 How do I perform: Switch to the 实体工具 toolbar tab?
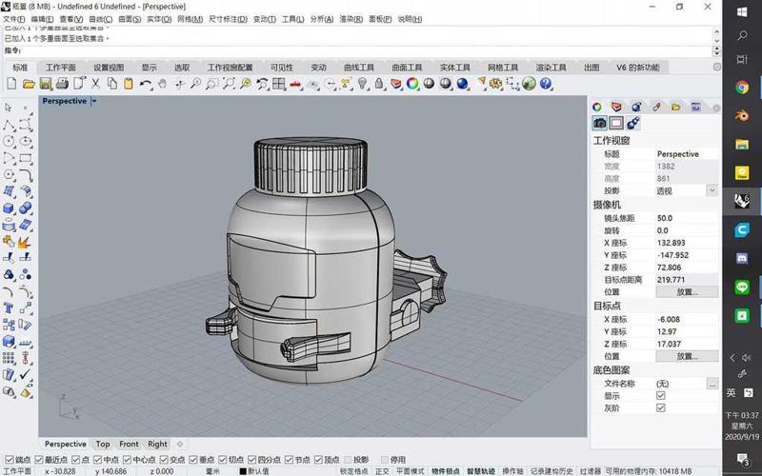pos(454,68)
